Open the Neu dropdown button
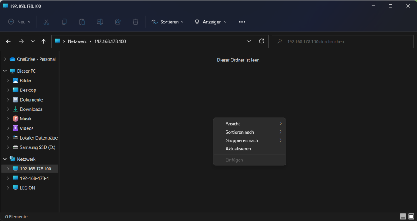Screen dimensions: 417x221 click(20, 22)
